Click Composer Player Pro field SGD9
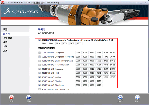The image size is (149, 105). pos(113,57)
